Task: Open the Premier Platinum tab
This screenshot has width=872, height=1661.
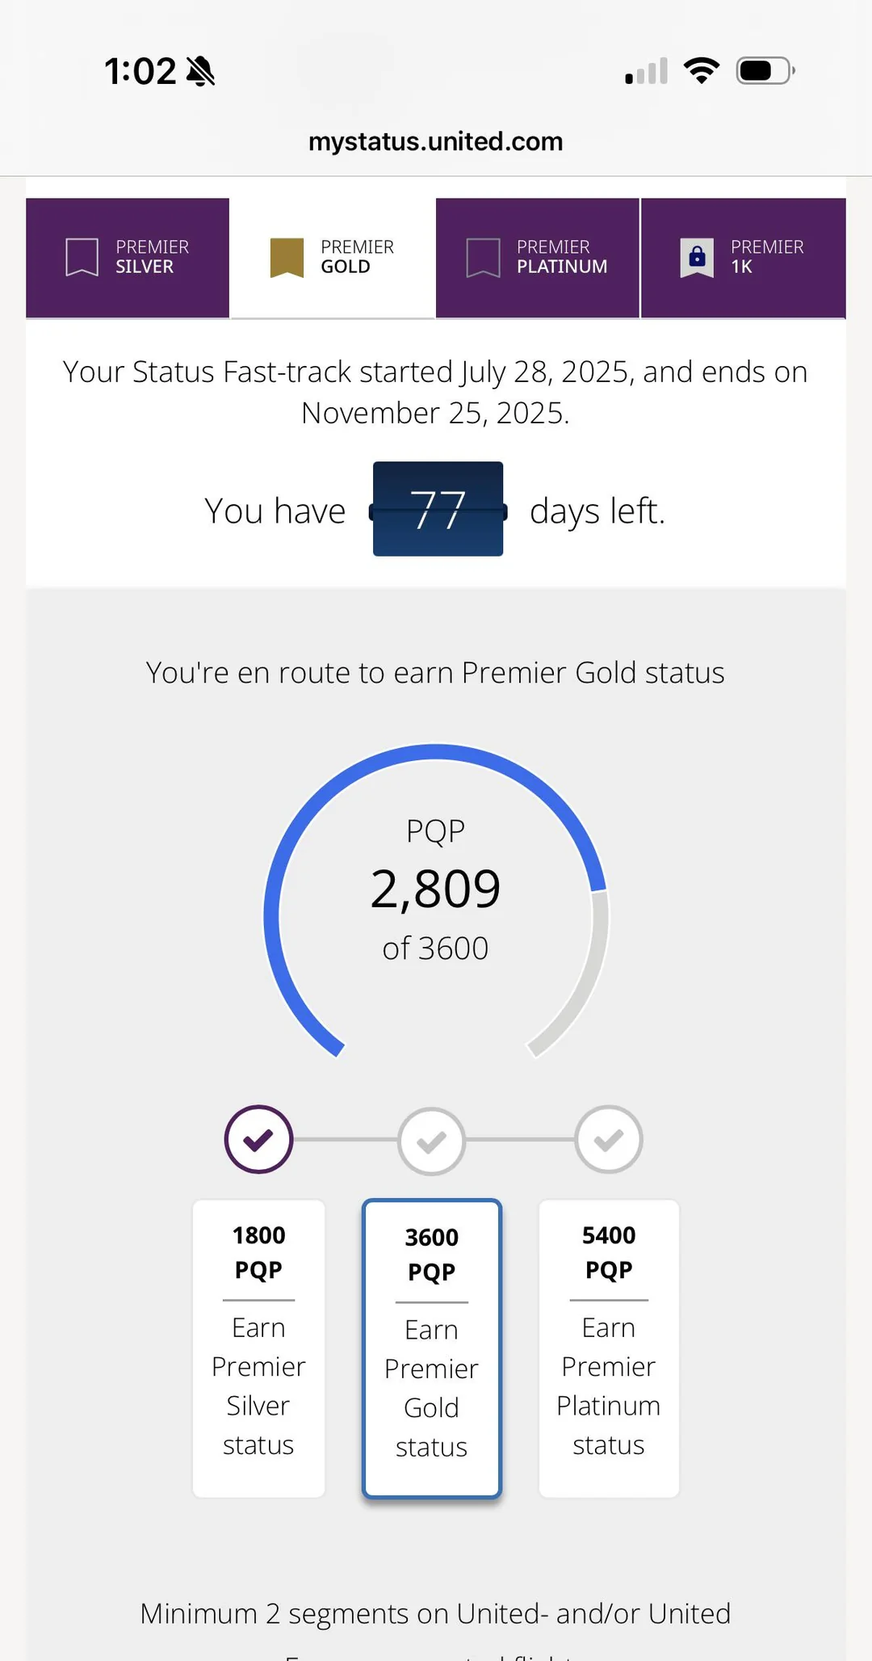Action: click(x=538, y=258)
